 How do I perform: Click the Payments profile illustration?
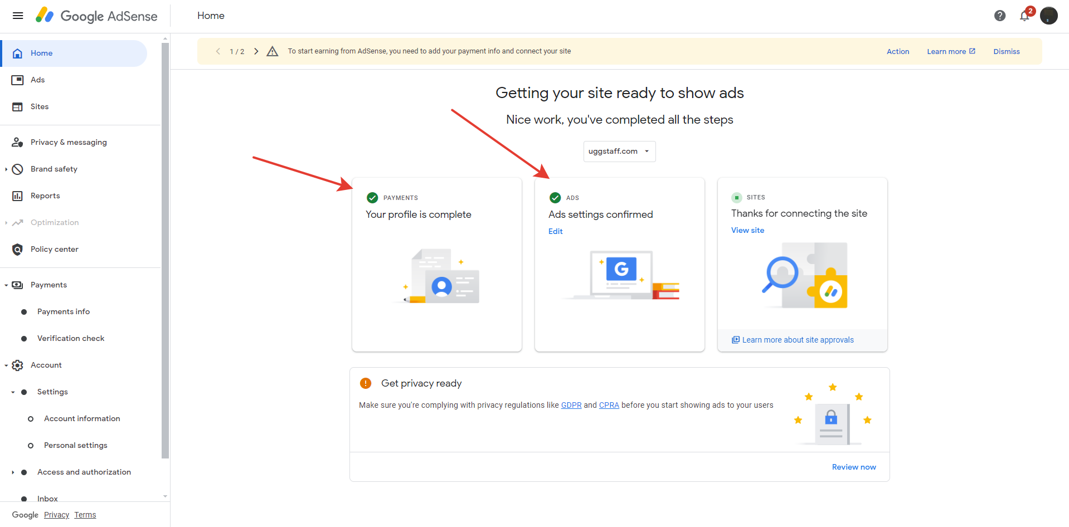pos(438,276)
